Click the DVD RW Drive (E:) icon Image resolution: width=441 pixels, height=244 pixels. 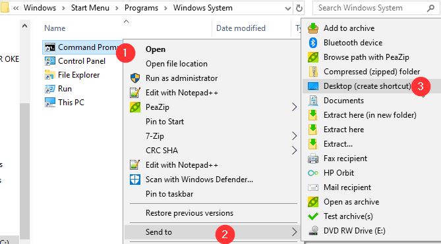pyautogui.click(x=313, y=231)
